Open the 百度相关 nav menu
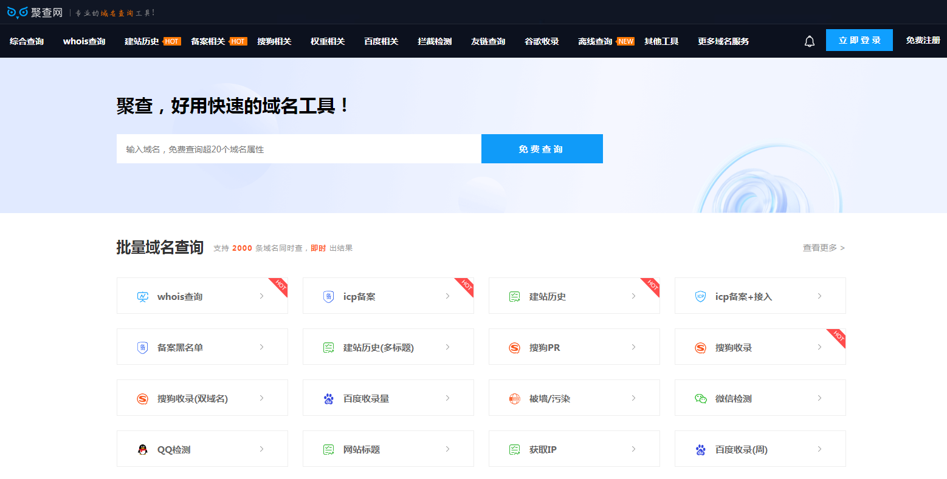Viewport: 947px width, 479px height. point(381,41)
